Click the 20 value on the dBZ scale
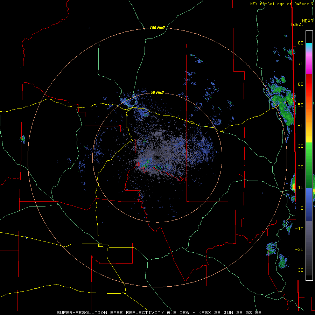 pyautogui.click(x=301, y=167)
